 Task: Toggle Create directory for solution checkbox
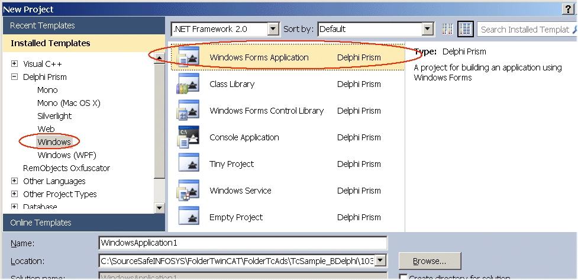(403, 278)
